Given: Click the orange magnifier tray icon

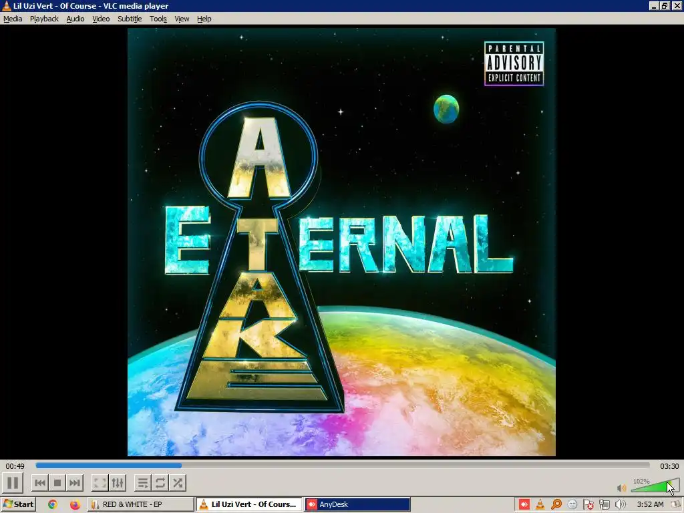Looking at the screenshot, I should coord(556,505).
